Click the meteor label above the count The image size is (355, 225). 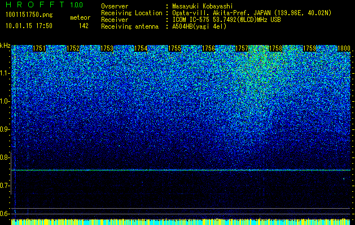[80, 17]
